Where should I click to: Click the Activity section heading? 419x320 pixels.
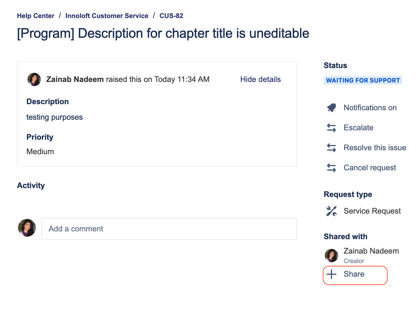coord(31,186)
